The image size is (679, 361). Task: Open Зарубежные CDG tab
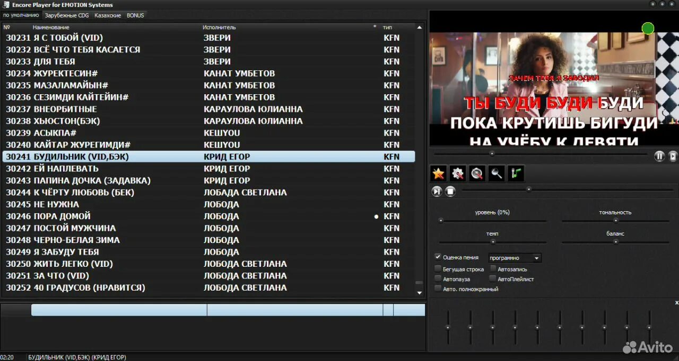pyautogui.click(x=67, y=15)
